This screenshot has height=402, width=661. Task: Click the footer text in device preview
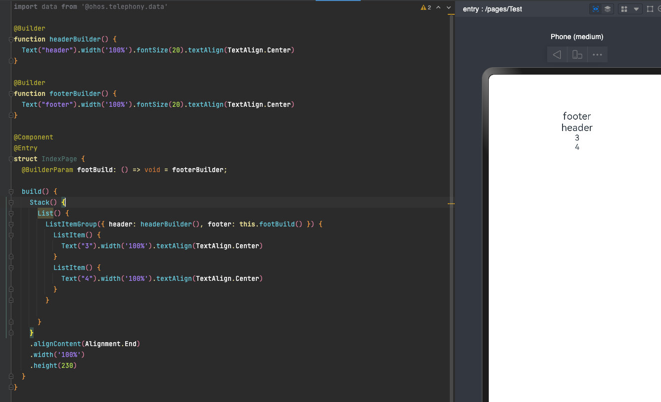(x=577, y=116)
